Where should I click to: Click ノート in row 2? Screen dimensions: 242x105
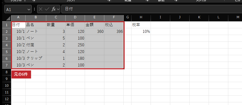[x=36, y=31]
